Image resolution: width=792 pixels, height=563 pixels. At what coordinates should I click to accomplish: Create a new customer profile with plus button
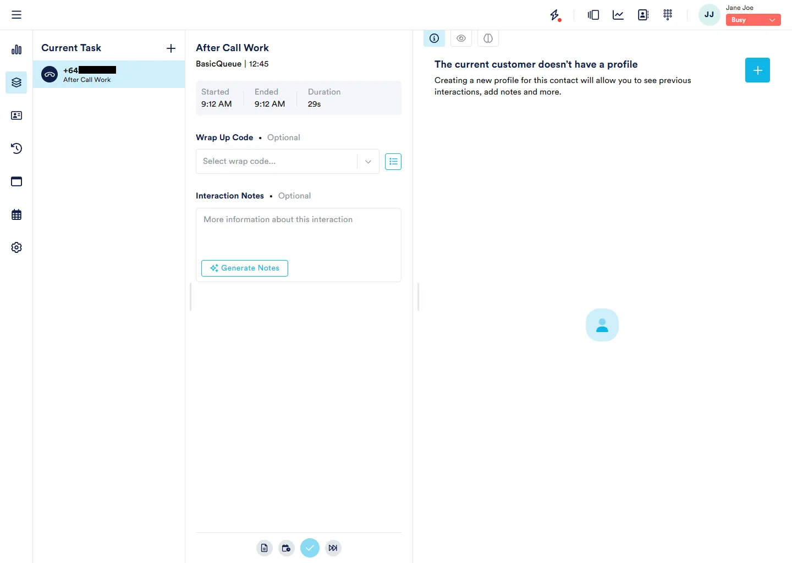(757, 70)
